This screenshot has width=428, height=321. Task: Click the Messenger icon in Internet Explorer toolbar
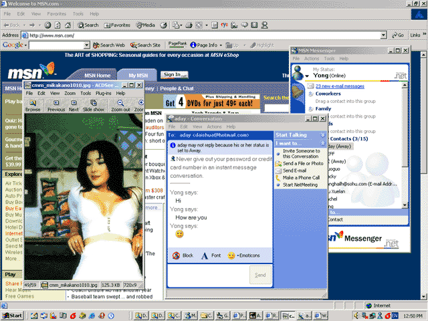coord(265,25)
